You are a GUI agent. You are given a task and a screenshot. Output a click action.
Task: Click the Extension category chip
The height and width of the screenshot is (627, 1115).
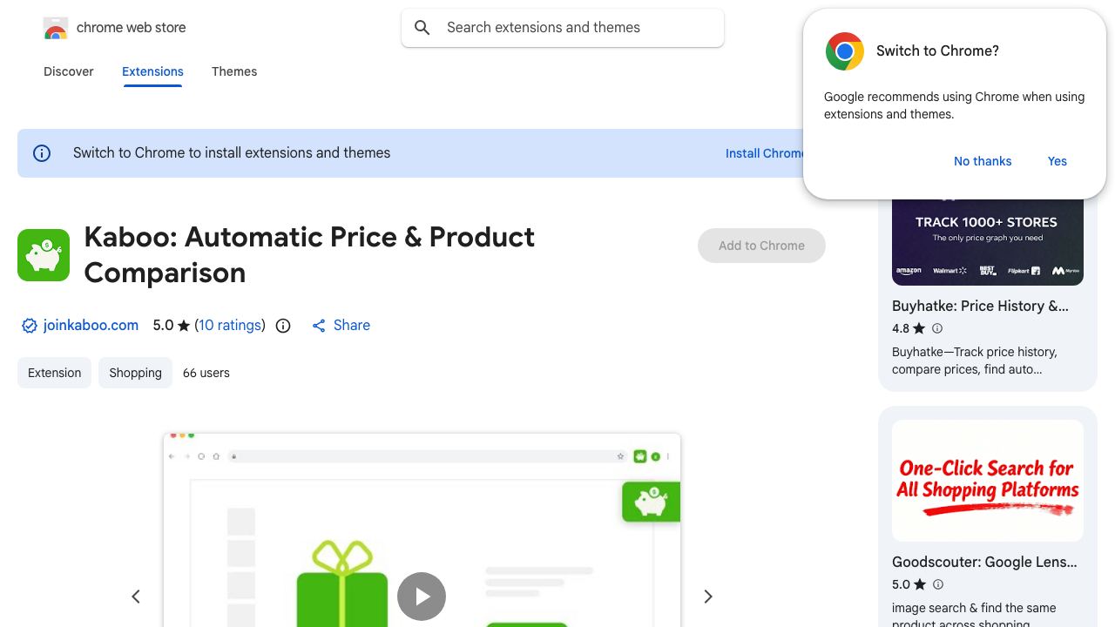(x=54, y=373)
